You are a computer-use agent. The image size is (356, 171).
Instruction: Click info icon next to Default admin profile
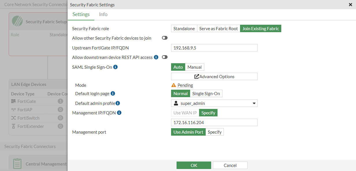[118, 103]
